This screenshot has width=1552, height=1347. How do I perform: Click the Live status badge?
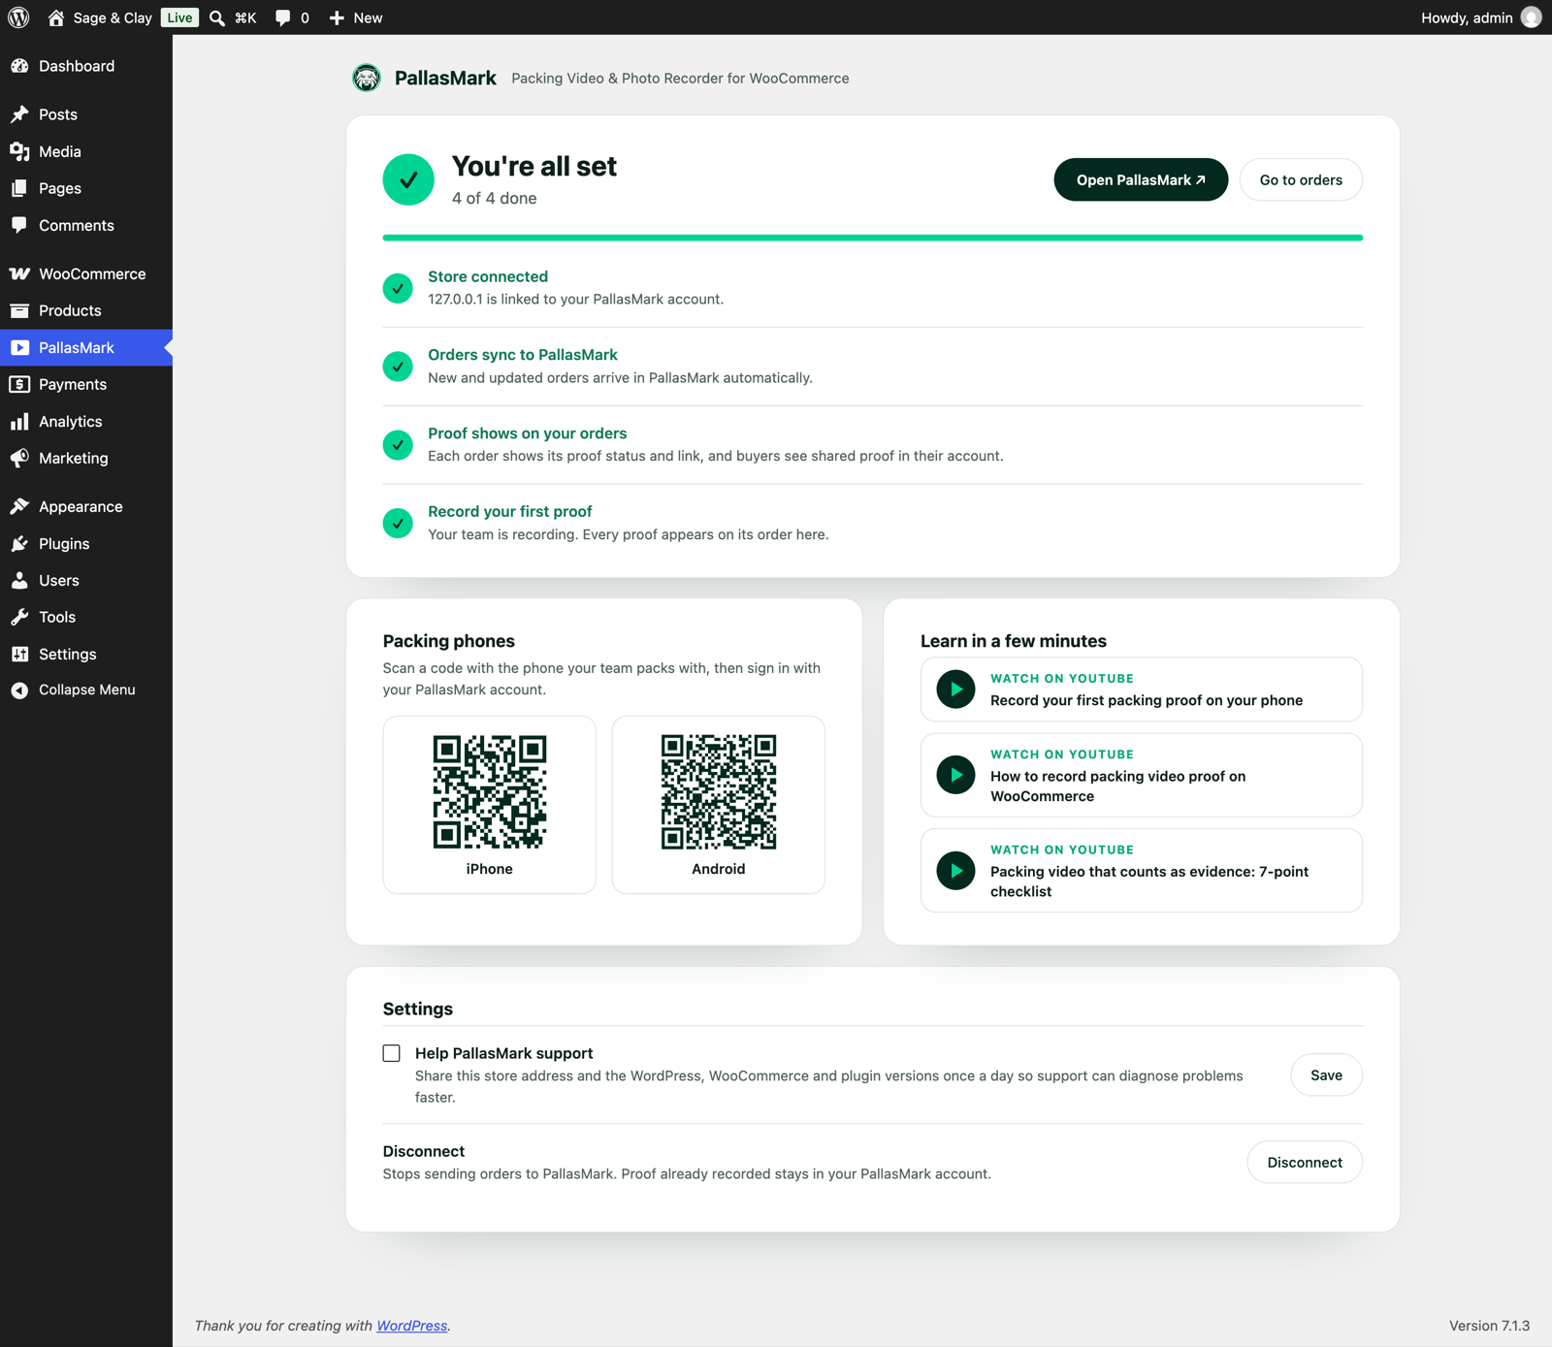179,17
